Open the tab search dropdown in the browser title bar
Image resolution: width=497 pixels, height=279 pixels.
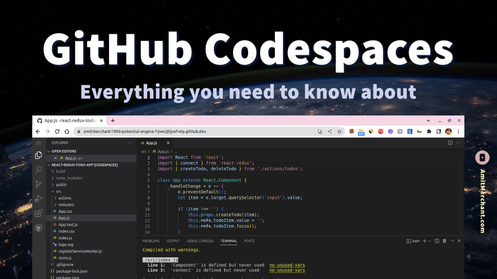click(428, 121)
